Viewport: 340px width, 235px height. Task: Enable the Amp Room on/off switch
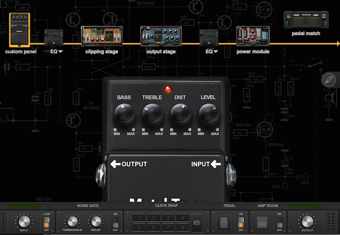pos(279,222)
